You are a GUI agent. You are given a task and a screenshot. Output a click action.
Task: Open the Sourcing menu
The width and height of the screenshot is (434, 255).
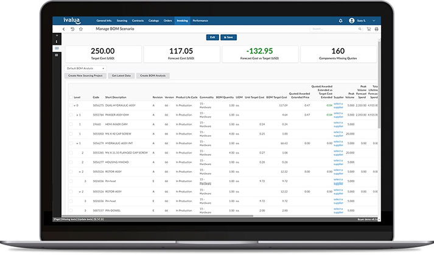click(122, 21)
